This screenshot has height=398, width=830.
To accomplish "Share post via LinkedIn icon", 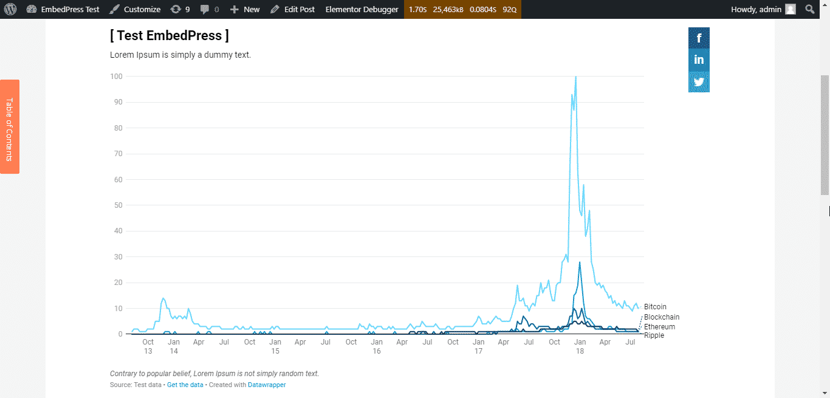I will 699,60.
